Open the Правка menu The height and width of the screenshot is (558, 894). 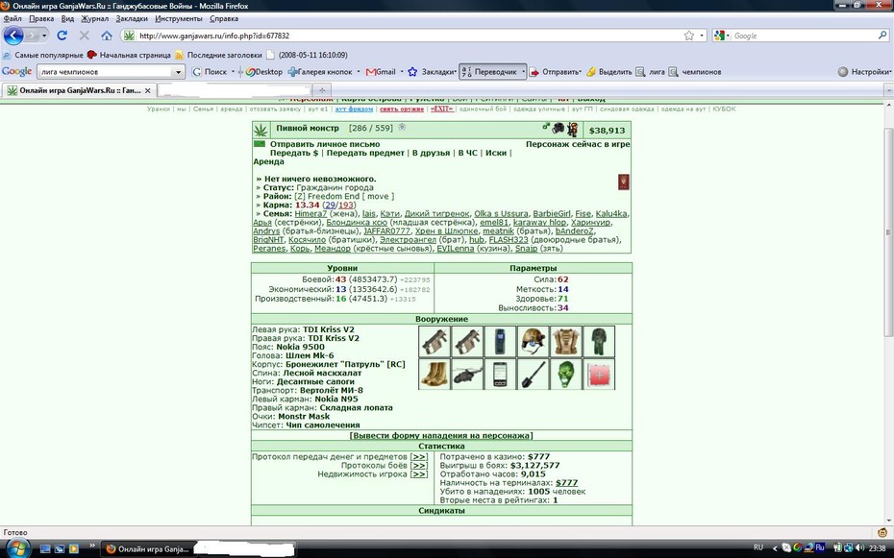(x=41, y=19)
